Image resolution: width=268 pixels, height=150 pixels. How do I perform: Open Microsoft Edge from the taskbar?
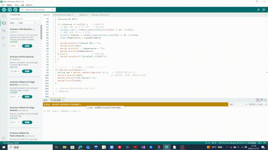pos(80,147)
